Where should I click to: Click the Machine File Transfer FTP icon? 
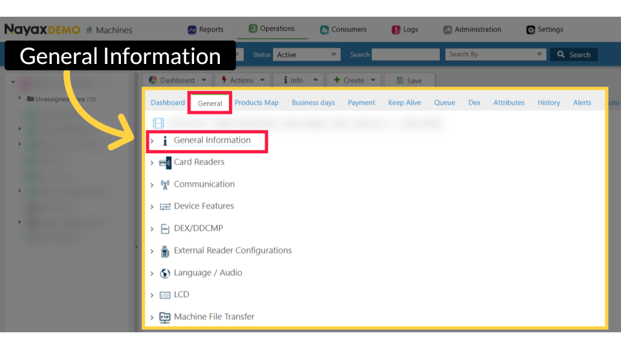coord(165,317)
